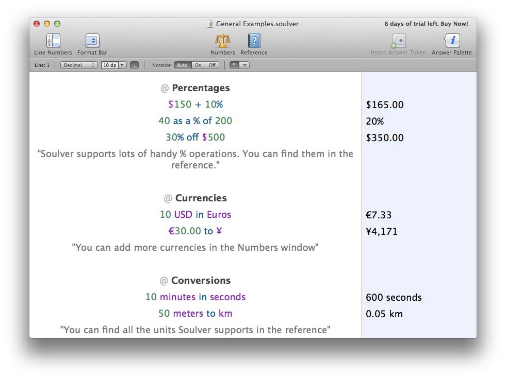Select the $350.00 answer

coord(385,137)
